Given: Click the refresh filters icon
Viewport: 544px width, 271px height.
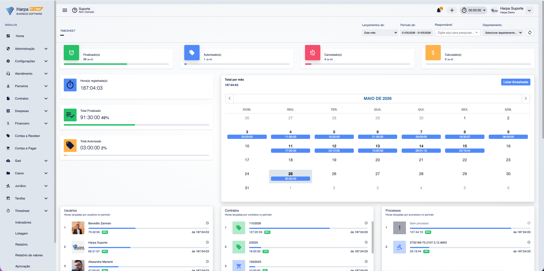Looking at the screenshot, I should [530, 33].
